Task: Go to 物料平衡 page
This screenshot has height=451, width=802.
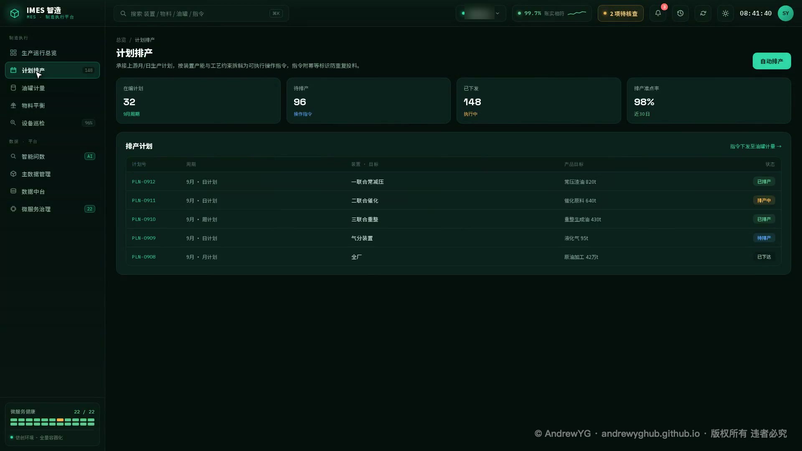Action: click(52, 105)
